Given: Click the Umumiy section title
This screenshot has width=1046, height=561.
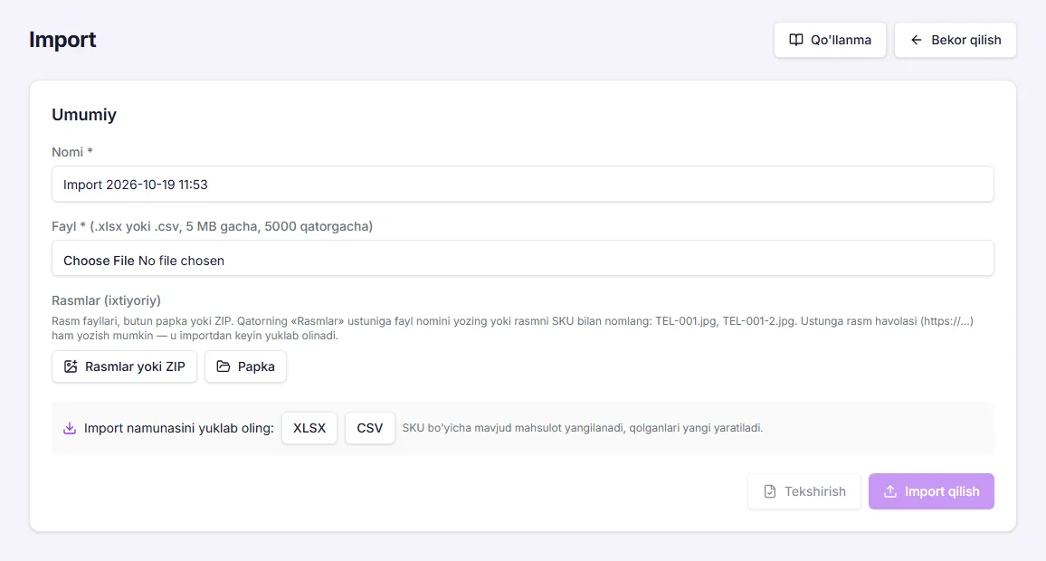Looking at the screenshot, I should [84, 115].
